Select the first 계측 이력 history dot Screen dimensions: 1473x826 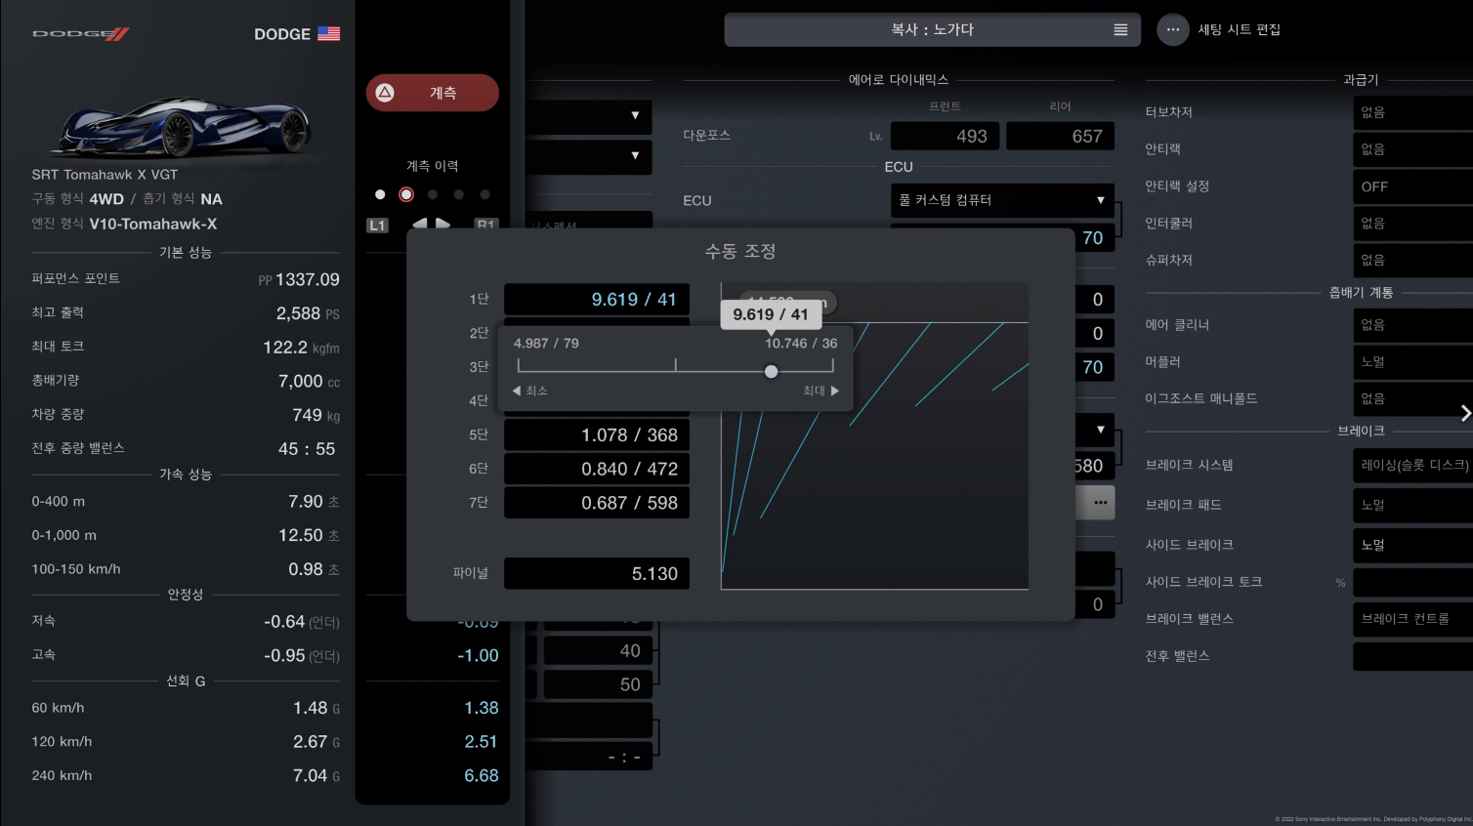[380, 194]
